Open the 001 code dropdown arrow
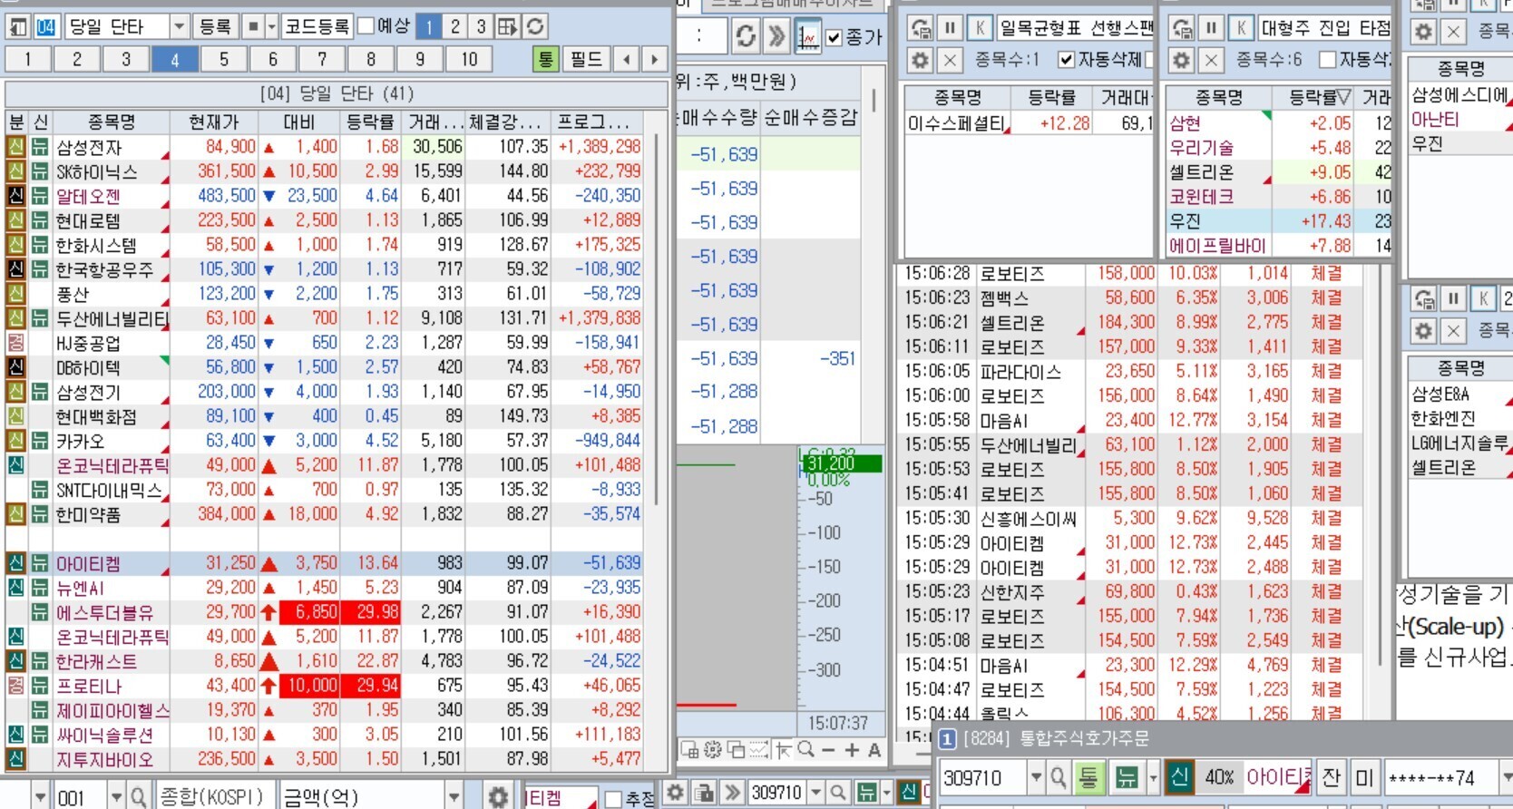The height and width of the screenshot is (809, 1513). [116, 797]
